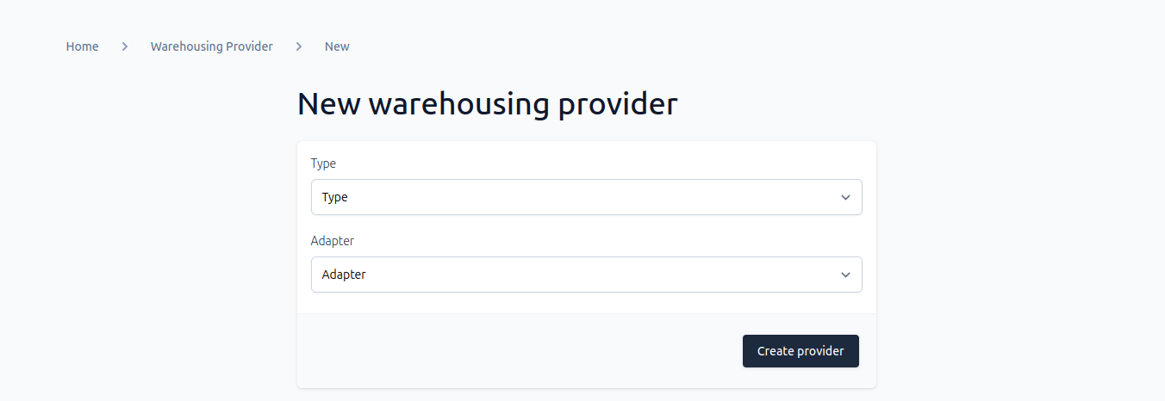Viewport: 1165px width, 401px height.
Task: Click the gray form footer beside Create provider
Action: coord(517,351)
